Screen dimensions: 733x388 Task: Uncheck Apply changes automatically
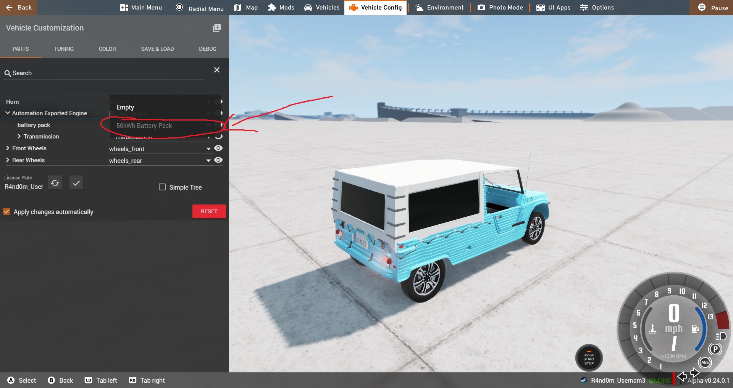pos(6,211)
